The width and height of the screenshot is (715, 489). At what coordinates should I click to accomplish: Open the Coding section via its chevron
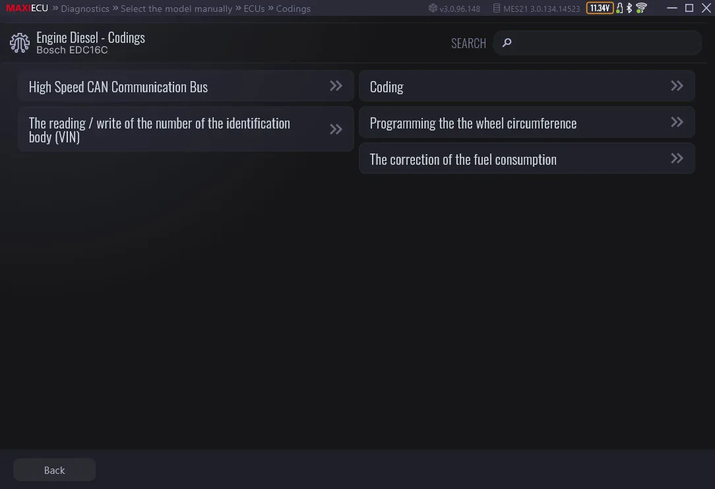coord(677,86)
